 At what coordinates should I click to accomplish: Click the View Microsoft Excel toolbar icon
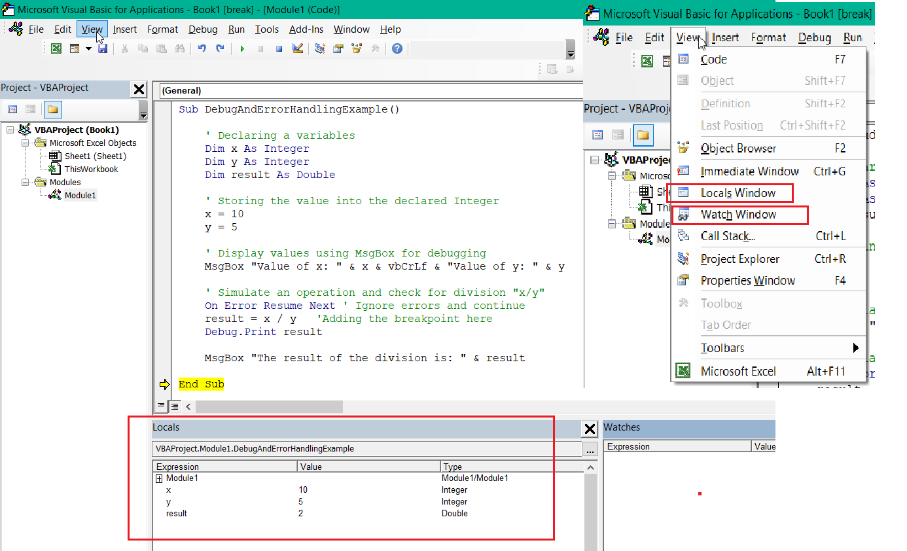[57, 48]
